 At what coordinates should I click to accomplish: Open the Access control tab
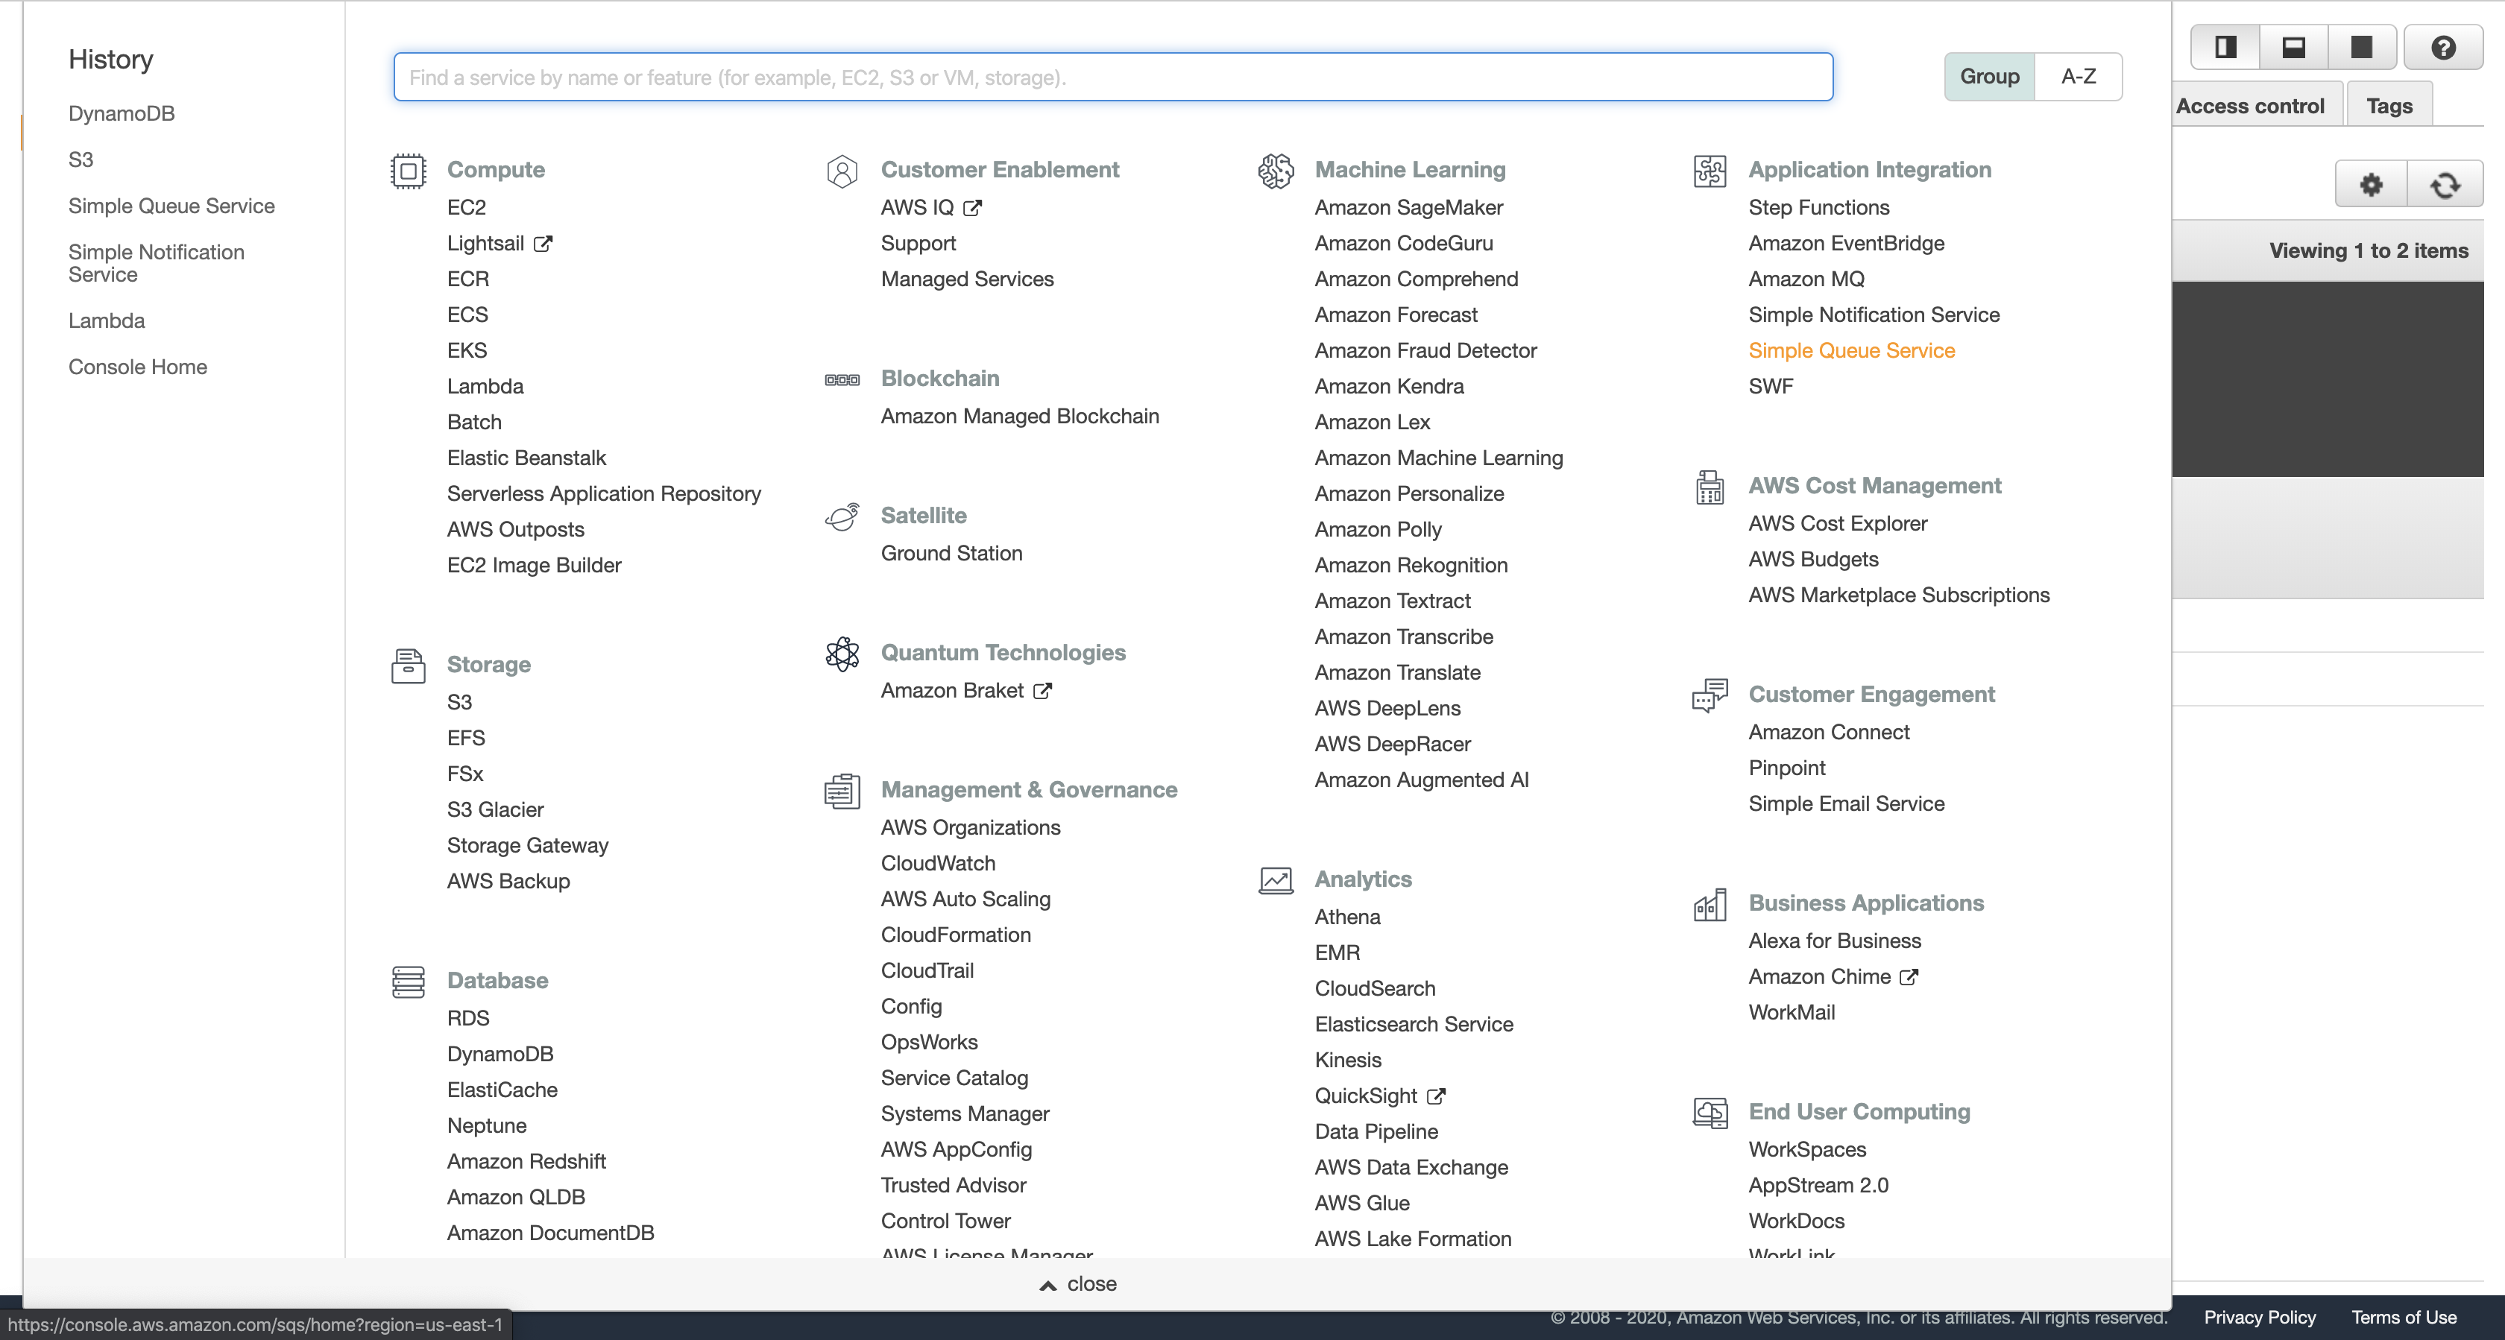point(2249,106)
